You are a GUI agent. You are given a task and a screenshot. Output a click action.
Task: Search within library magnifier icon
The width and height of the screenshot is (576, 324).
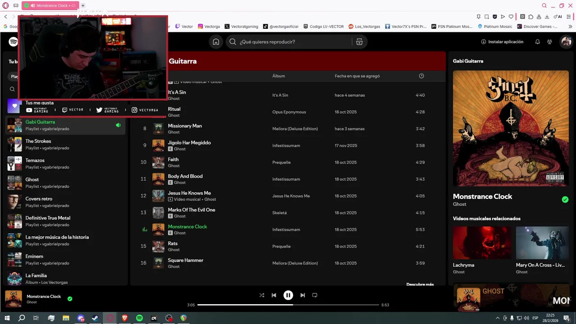[x=12, y=89]
